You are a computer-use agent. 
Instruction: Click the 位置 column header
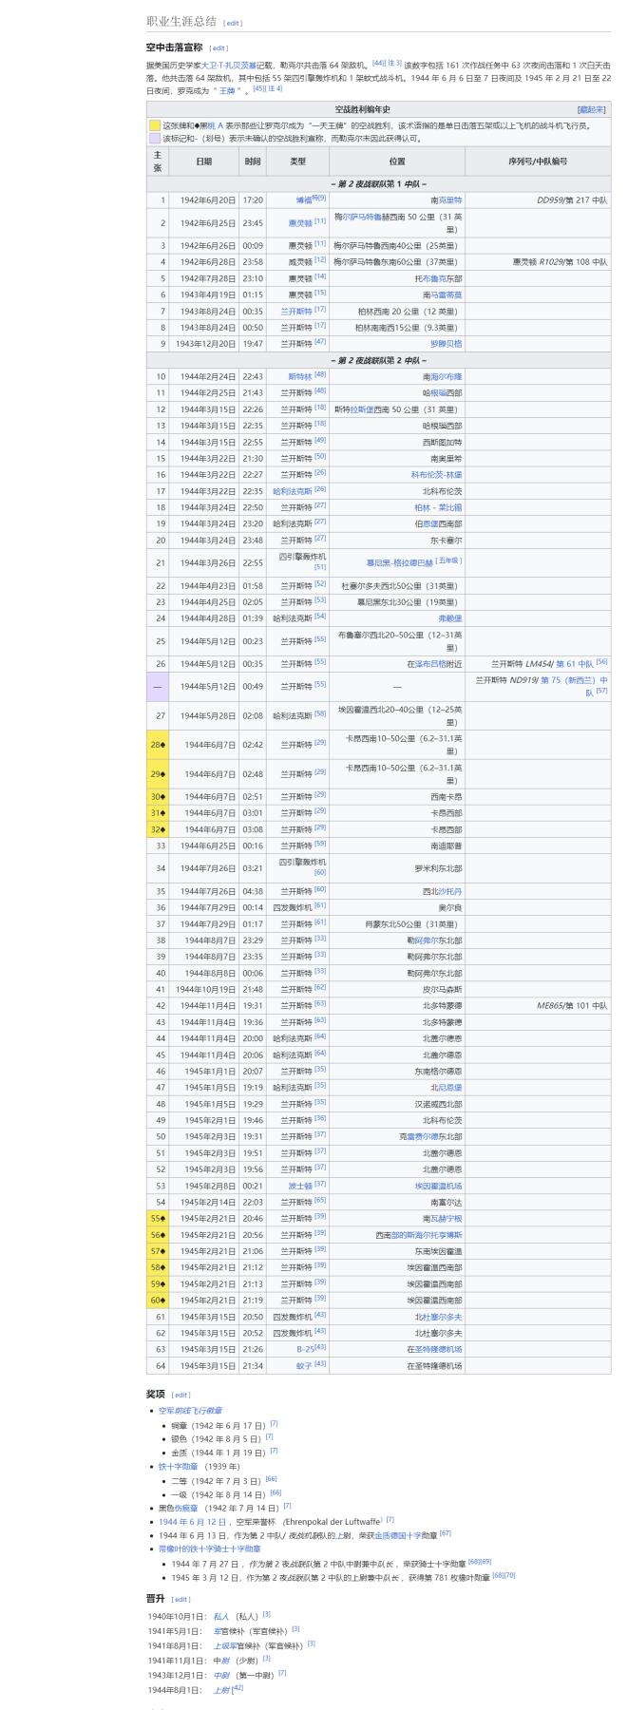[397, 161]
